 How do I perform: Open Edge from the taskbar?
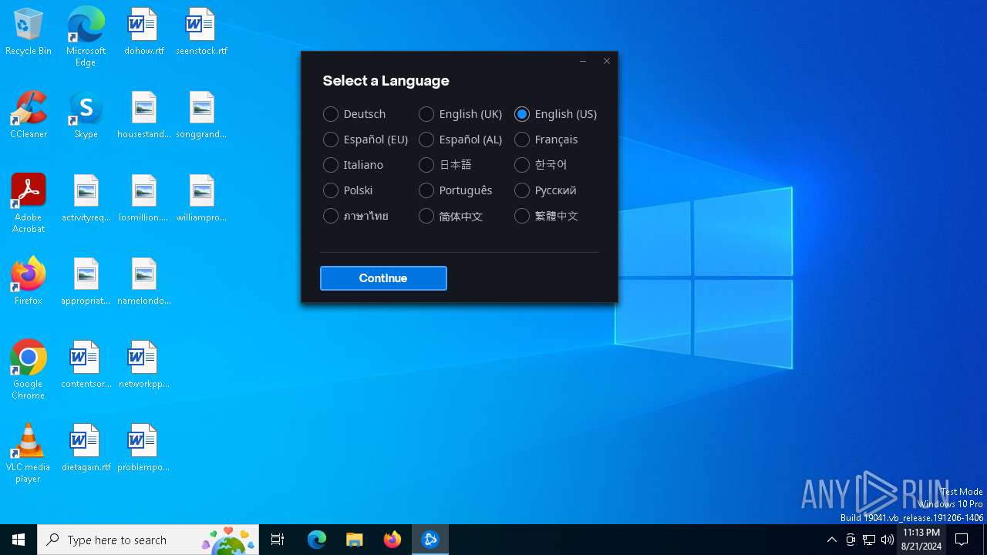point(317,540)
